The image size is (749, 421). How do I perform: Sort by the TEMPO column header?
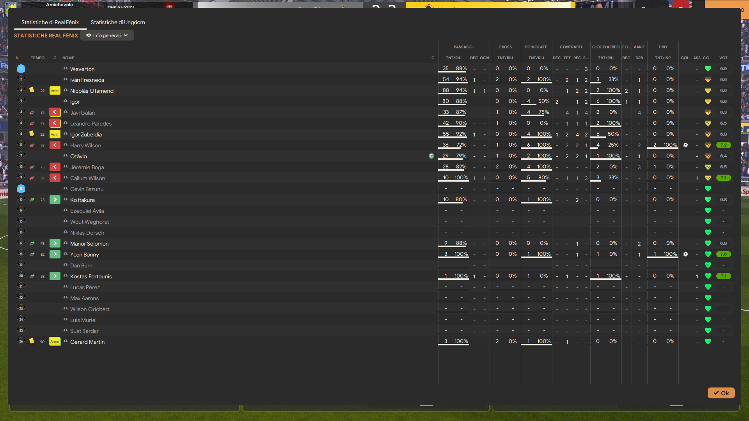point(37,58)
